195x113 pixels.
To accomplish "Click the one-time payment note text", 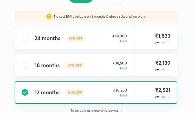I will point(96,110).
